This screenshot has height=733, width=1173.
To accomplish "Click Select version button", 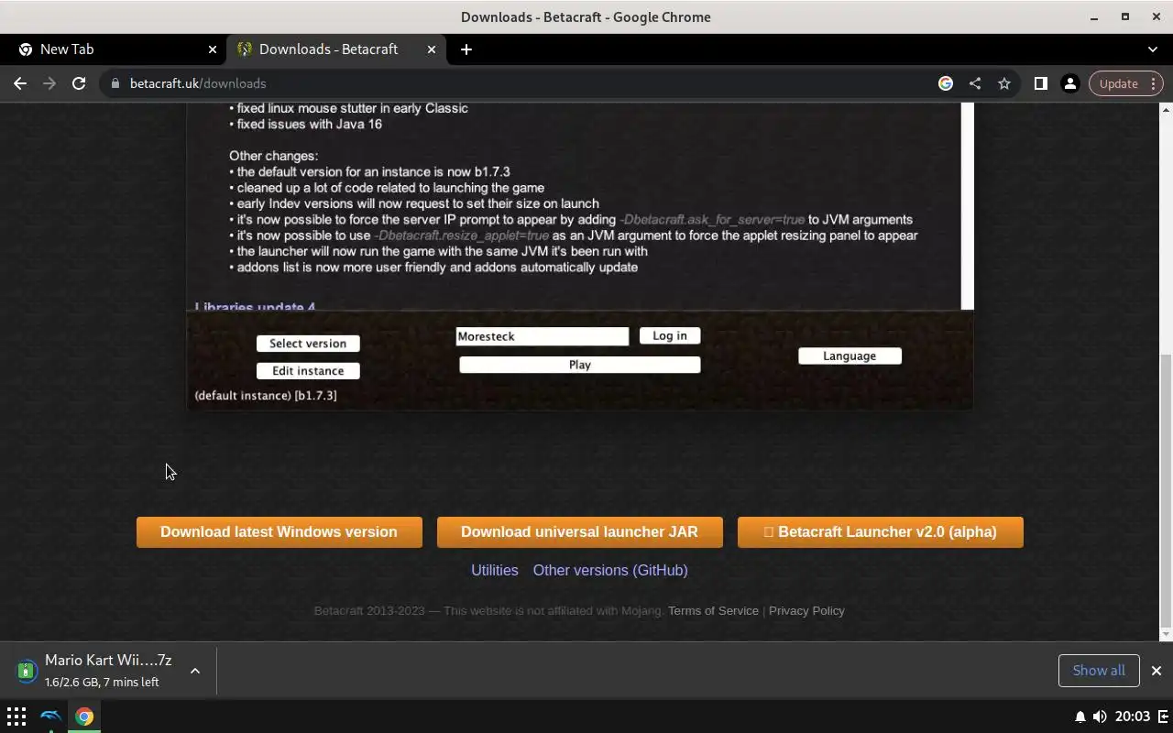I will [x=308, y=344].
